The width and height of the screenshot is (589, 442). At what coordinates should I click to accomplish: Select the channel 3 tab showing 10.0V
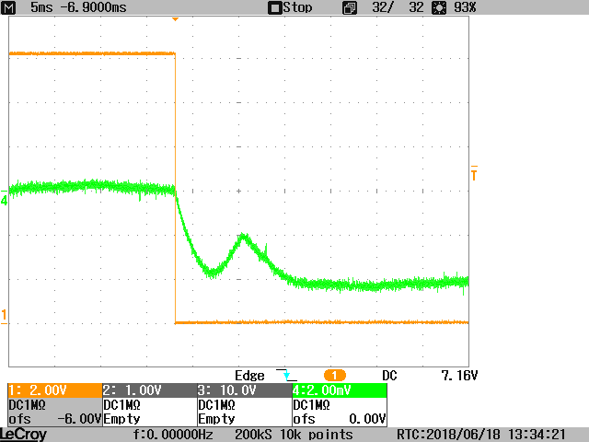[245, 390]
